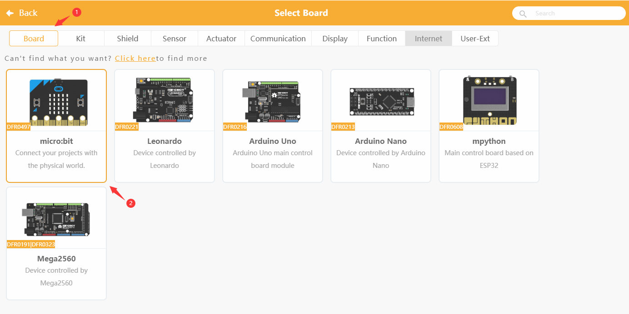
Task: Click the DFR0191|DFR0323 product tag
Action: pyautogui.click(x=31, y=245)
